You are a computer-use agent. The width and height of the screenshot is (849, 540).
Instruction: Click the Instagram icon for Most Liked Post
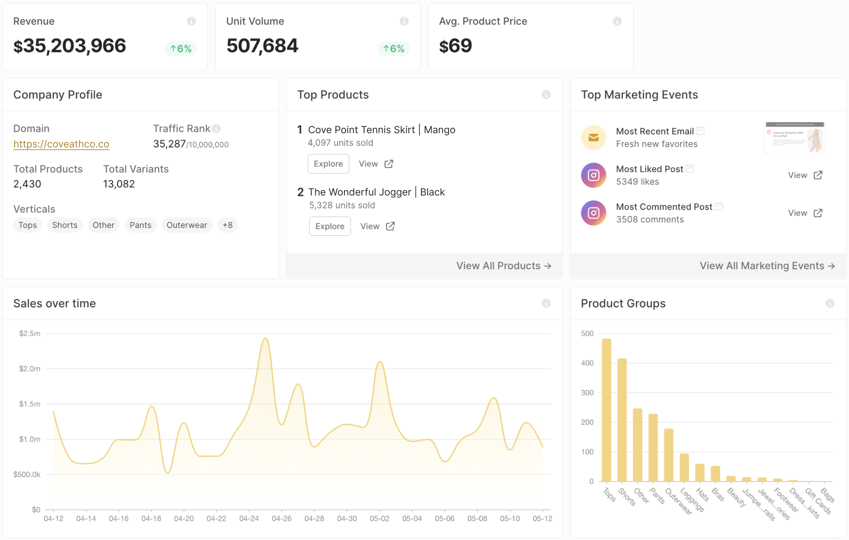pyautogui.click(x=593, y=175)
